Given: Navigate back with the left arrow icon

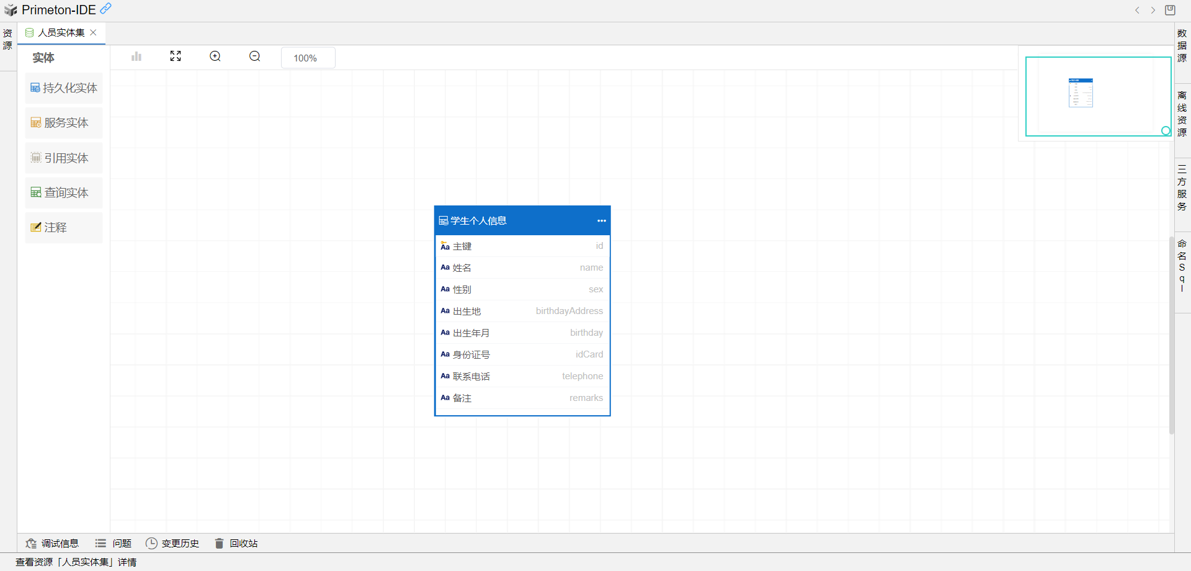Looking at the screenshot, I should tap(1137, 10).
